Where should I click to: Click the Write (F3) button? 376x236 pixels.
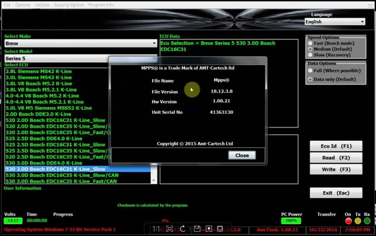click(336, 170)
